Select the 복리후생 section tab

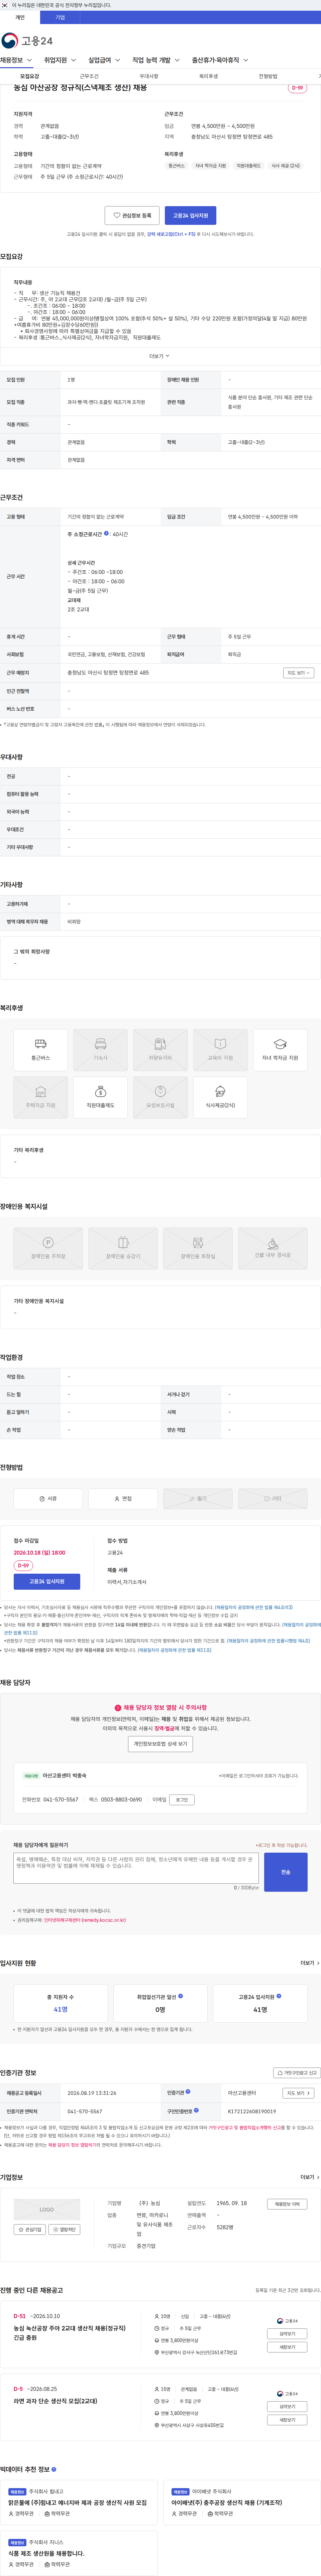point(208,76)
